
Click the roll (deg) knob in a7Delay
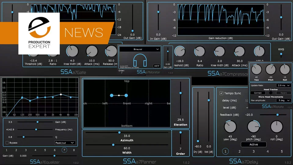coord(277,127)
